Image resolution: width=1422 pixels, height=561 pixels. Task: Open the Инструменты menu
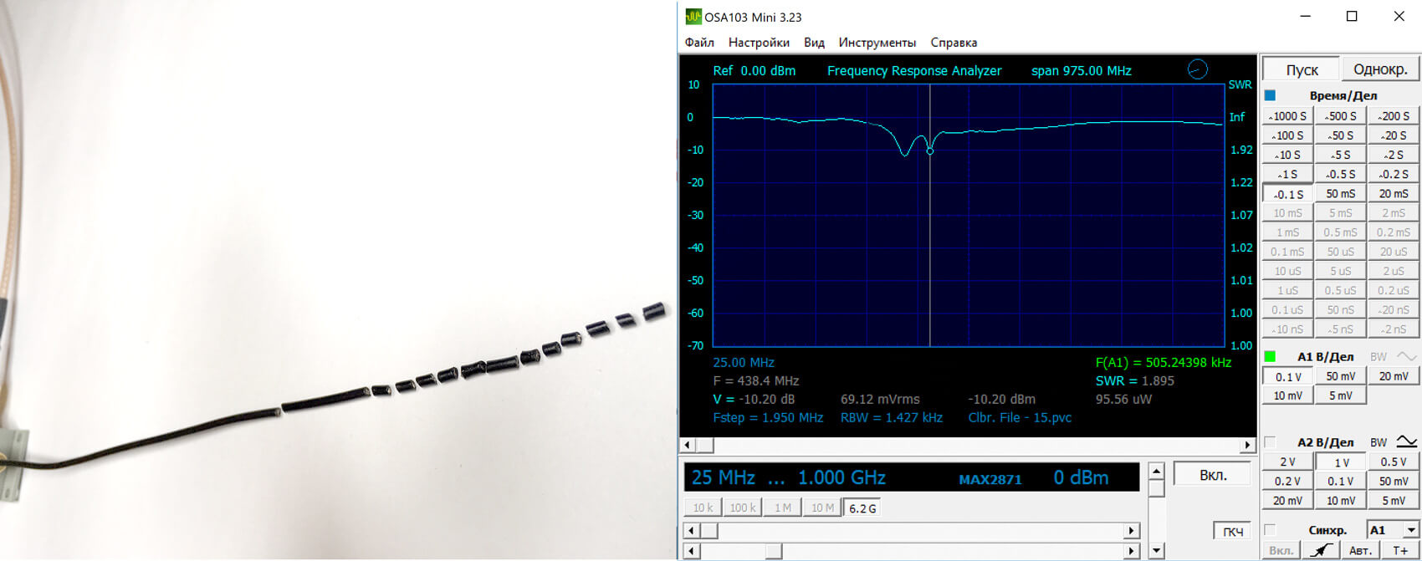(x=877, y=43)
